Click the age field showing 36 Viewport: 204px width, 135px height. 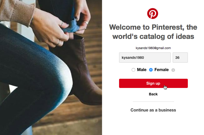coord(180,58)
